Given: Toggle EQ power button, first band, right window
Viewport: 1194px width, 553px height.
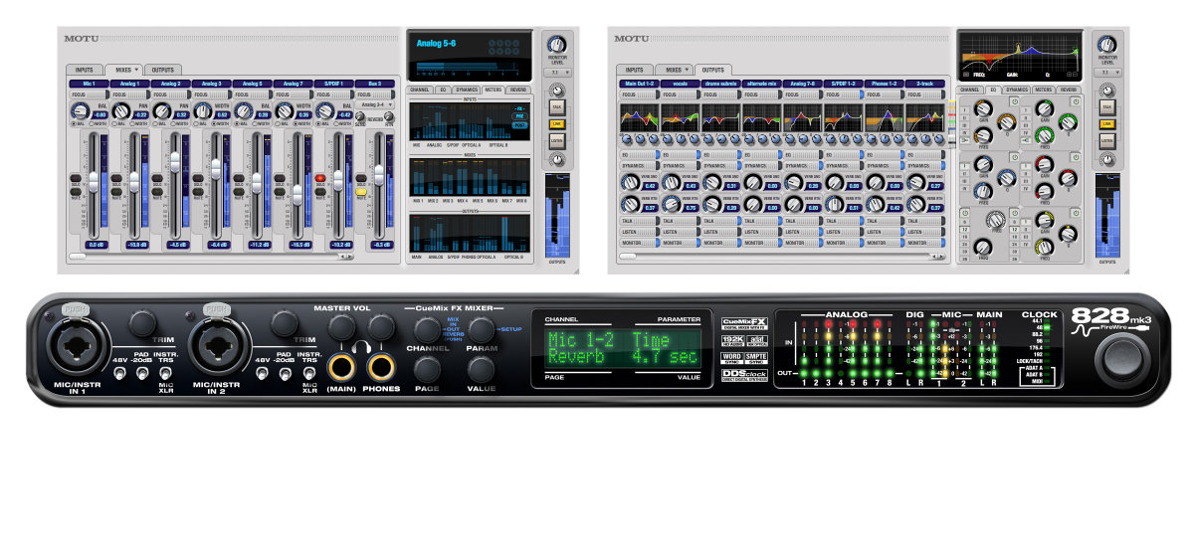Looking at the screenshot, I should 1014,100.
